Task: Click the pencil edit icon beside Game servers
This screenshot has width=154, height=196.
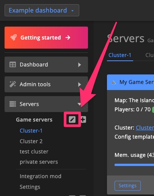Action: tap(72, 119)
